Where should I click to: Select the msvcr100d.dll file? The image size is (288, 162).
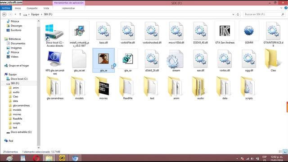click(x=176, y=33)
